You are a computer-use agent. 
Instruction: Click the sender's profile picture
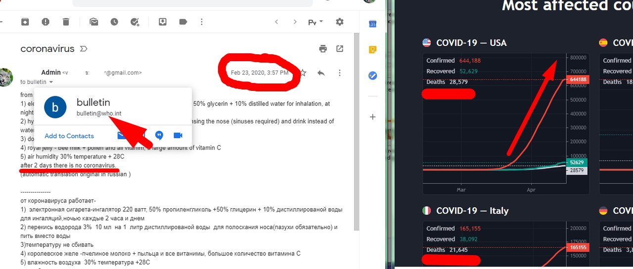pos(6,77)
